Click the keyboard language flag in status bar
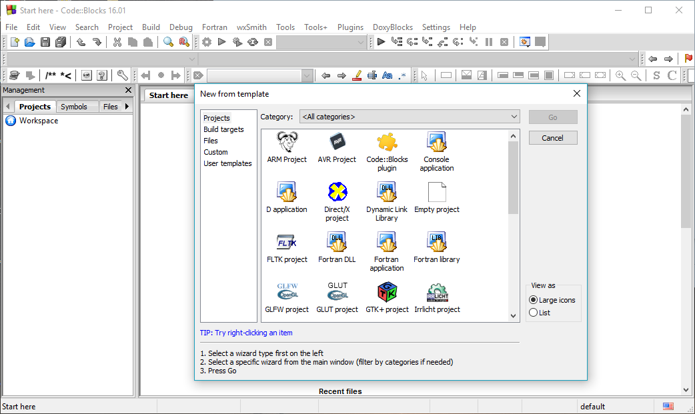695x414 pixels. 668,406
